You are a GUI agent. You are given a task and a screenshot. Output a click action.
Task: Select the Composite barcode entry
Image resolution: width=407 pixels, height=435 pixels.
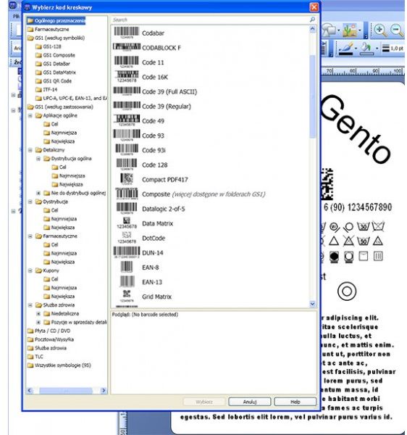190,194
